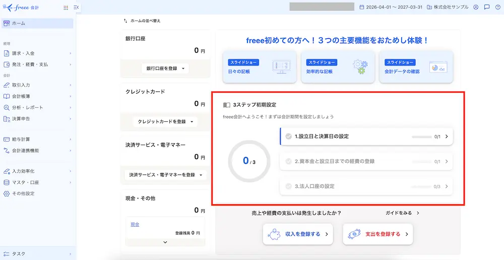504x260 pixels.
Task: Collapse the sidebar with the menu-fold icon
Action: click(76, 8)
